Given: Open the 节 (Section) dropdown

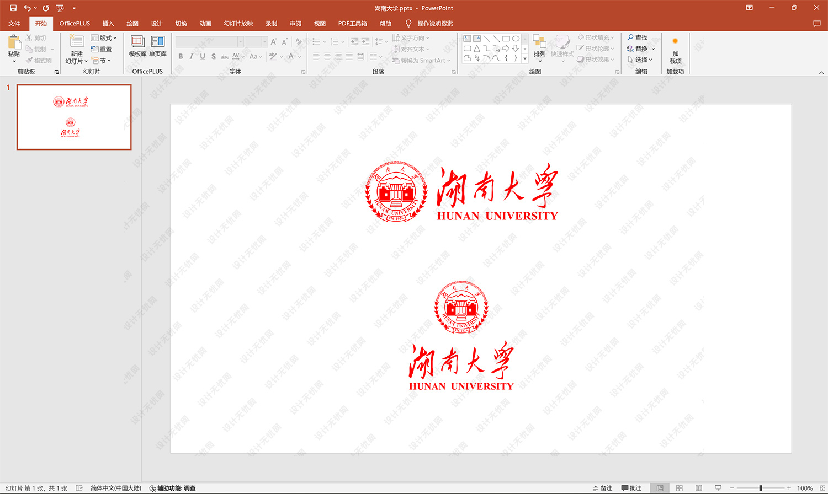Looking at the screenshot, I should tap(102, 61).
